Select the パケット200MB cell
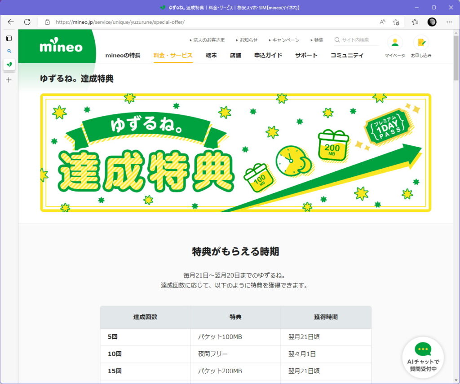This screenshot has width=460, height=384. click(x=235, y=371)
